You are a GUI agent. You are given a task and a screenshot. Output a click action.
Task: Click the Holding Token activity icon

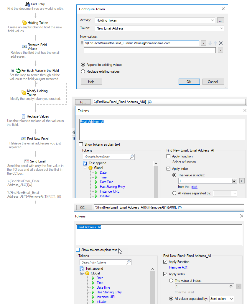tap(24, 23)
